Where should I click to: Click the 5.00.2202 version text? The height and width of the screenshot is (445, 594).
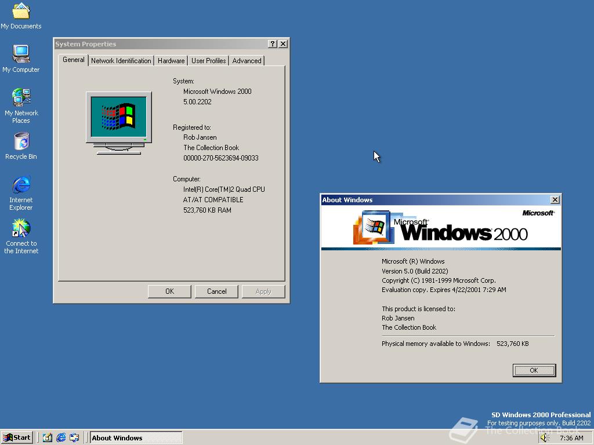point(197,102)
